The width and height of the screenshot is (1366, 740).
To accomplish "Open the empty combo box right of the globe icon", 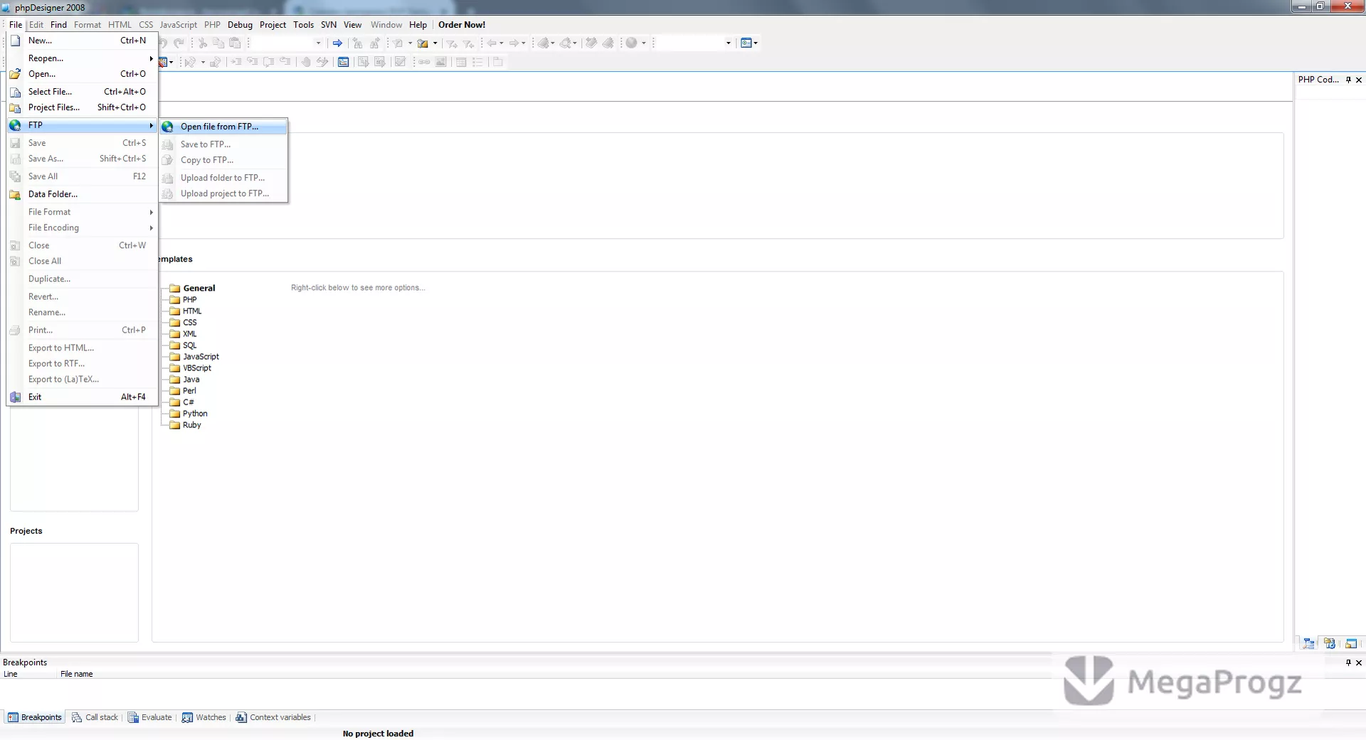I will coord(694,43).
